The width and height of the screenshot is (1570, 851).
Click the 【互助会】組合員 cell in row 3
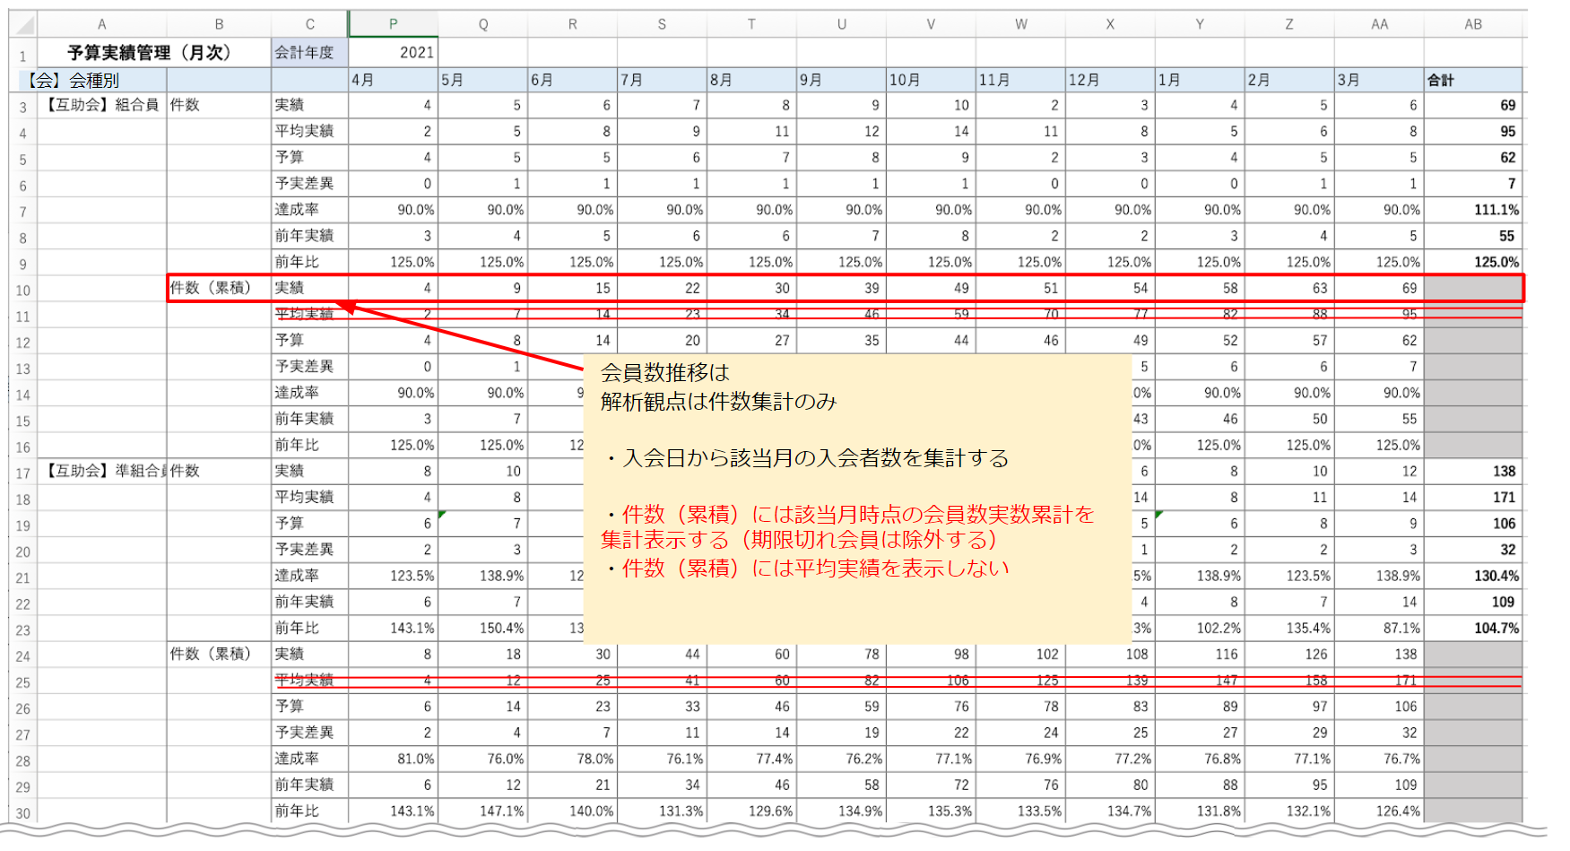pos(101,105)
